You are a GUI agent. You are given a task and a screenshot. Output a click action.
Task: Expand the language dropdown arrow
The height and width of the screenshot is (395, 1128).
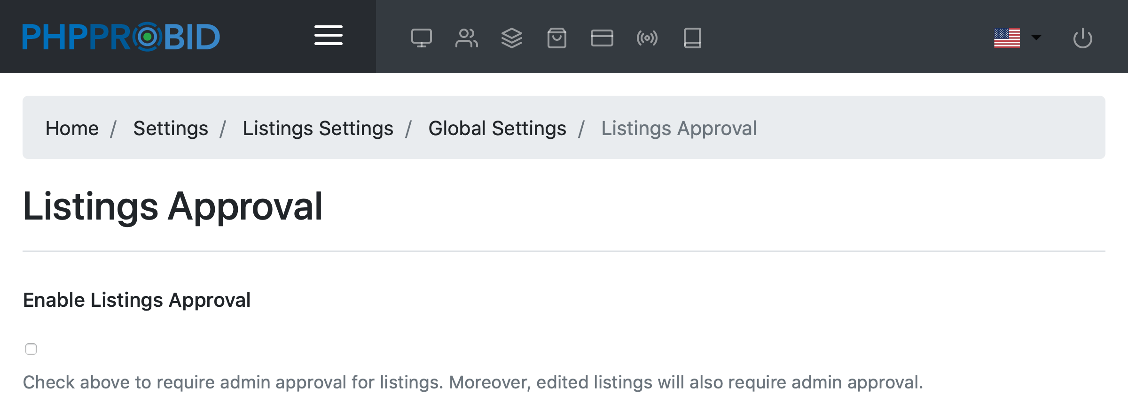[1036, 37]
